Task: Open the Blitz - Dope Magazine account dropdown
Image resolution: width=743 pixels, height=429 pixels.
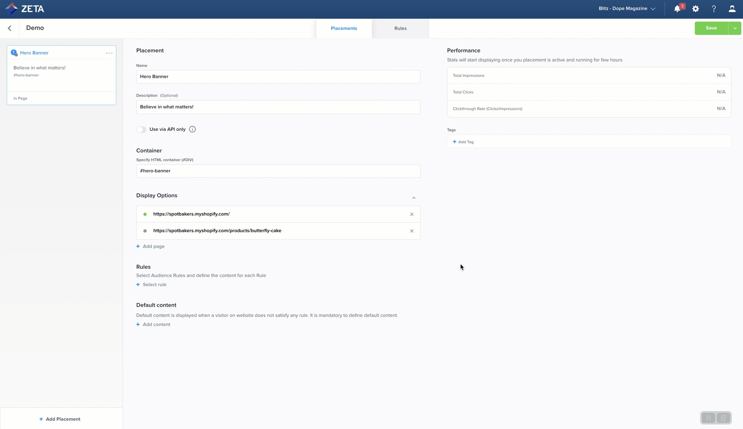Action: coord(627,9)
